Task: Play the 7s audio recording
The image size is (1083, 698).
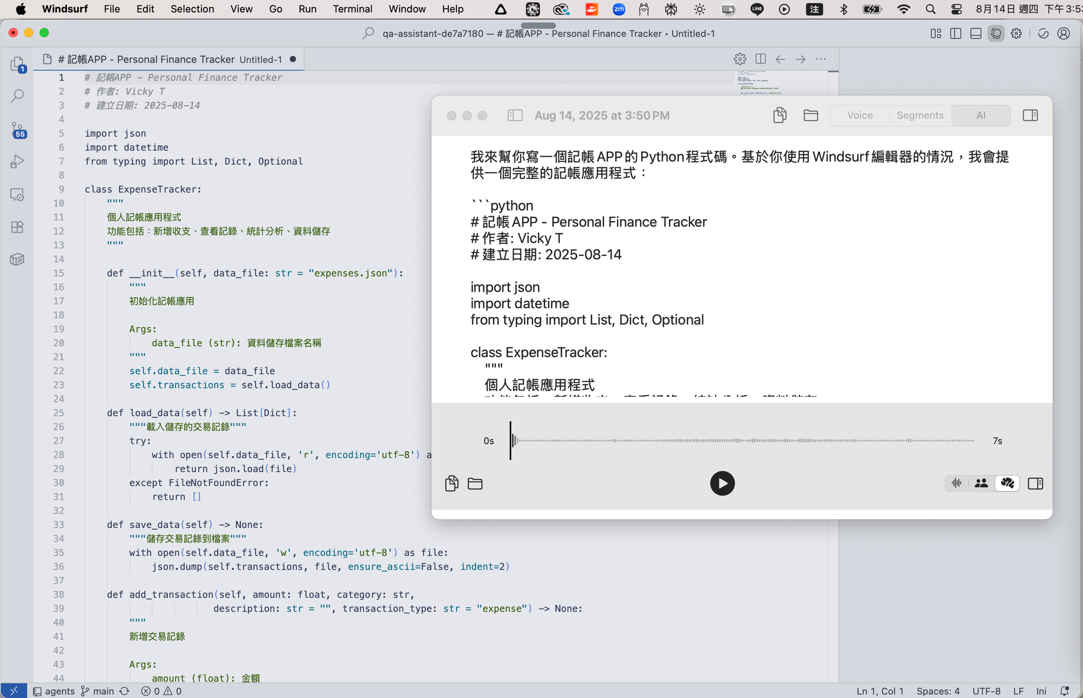Action: pyautogui.click(x=722, y=483)
